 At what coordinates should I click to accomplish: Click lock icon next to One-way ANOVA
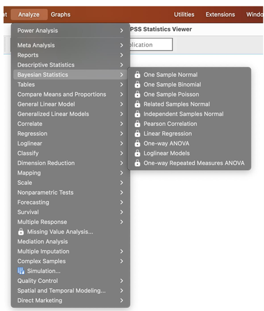pos(137,143)
